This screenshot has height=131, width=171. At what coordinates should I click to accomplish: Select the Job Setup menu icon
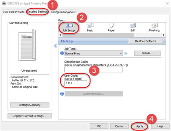point(69,28)
